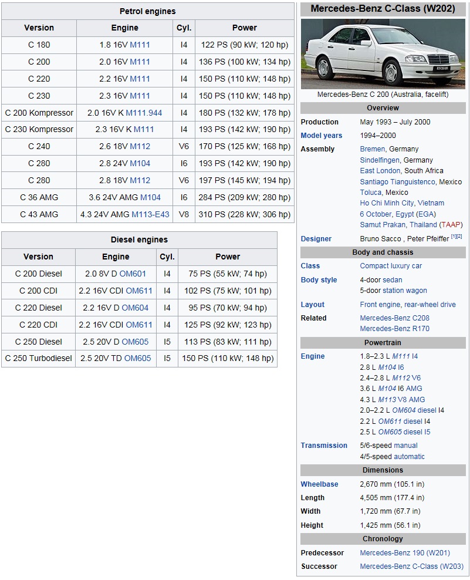
Task: Open the M111 link in C 200 petrol row
Action: [140, 62]
